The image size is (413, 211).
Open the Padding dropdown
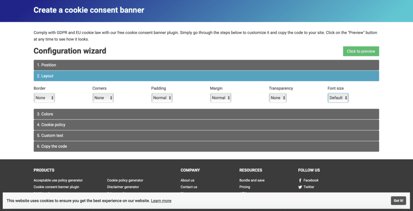tap(162, 98)
